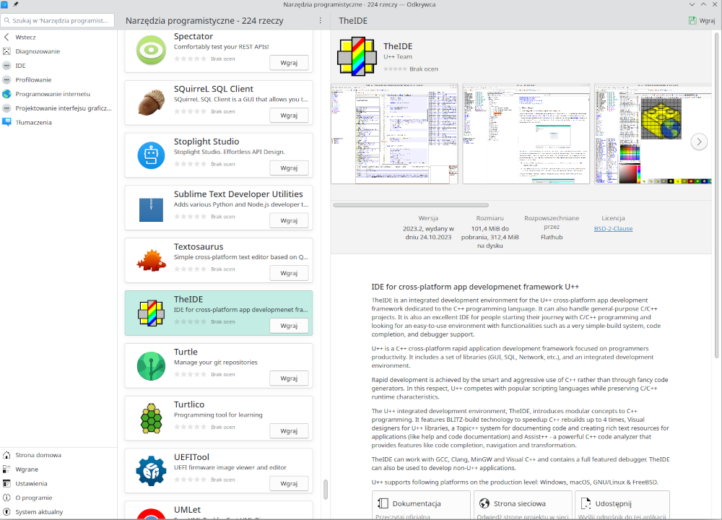The width and height of the screenshot is (722, 520).
Task: Click the SQuirreL SQL Client acorn icon
Action: point(151,103)
